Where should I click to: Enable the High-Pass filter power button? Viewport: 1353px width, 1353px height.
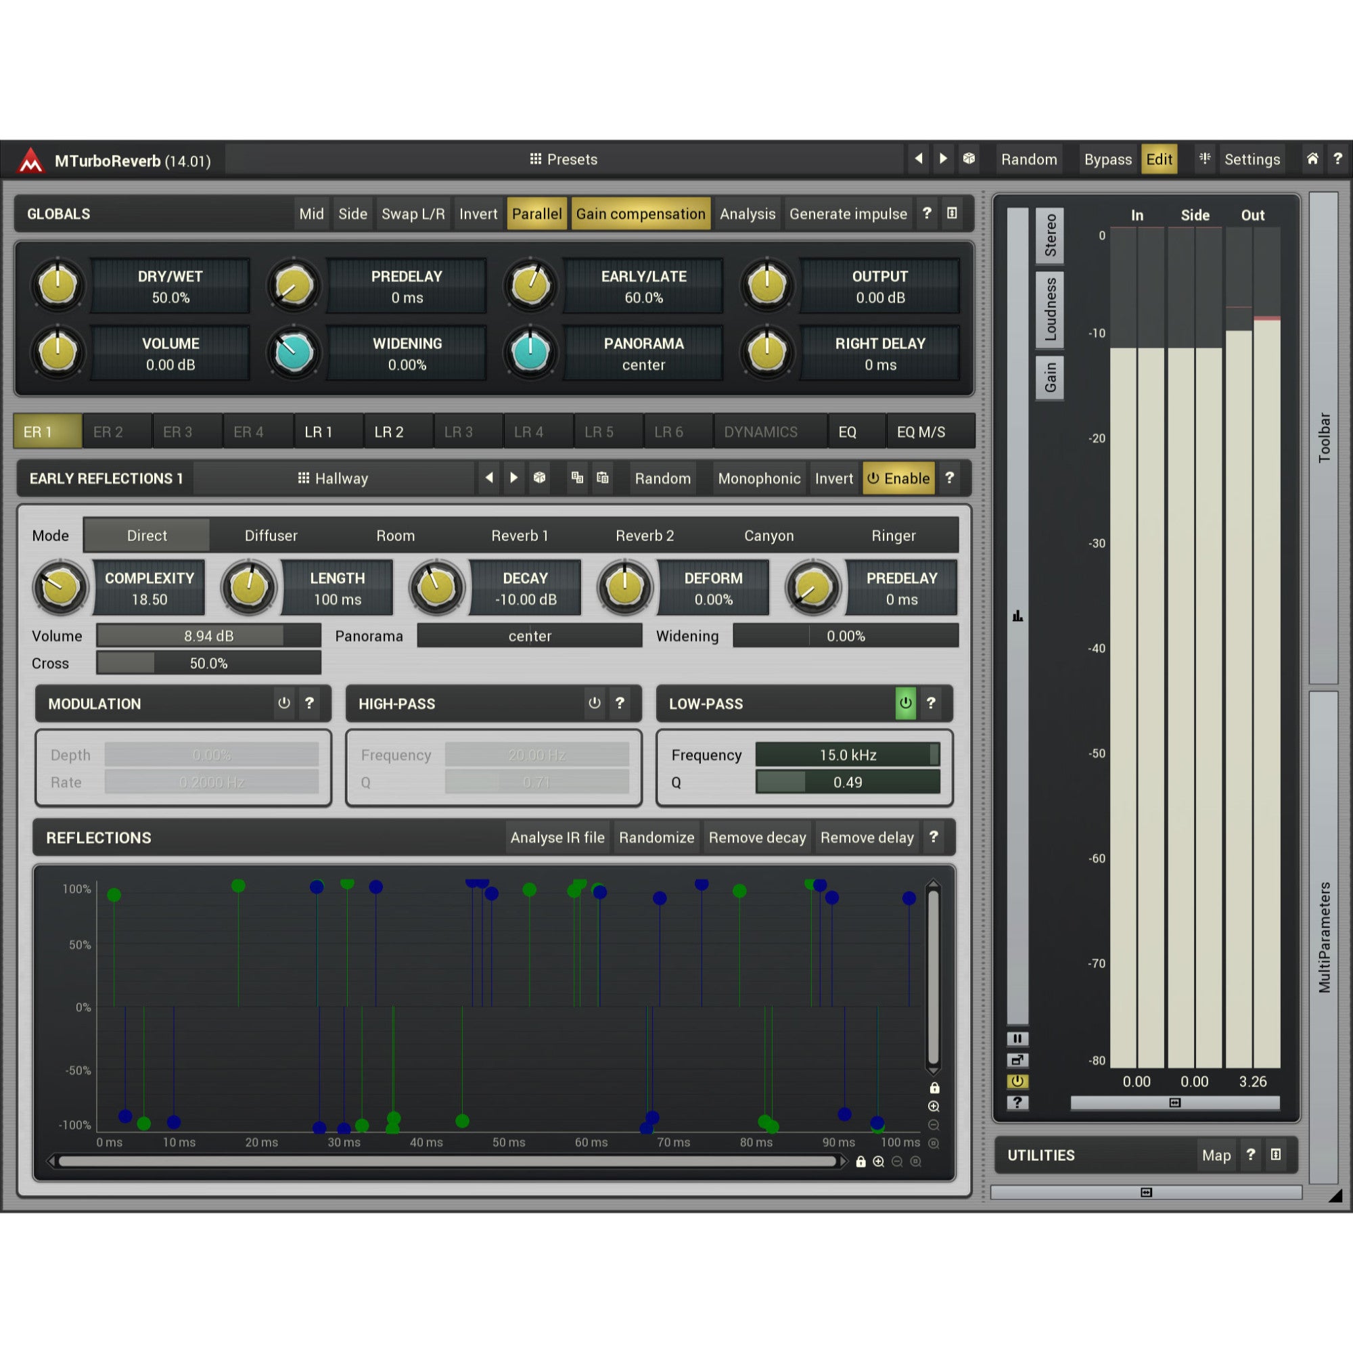595,703
